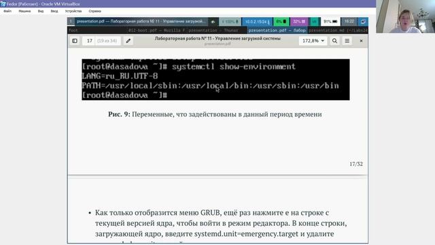Open the Вид menu
This screenshot has height=245, width=435.
point(41,11)
